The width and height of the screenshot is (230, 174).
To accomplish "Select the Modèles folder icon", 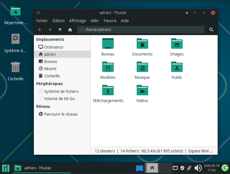I will click(108, 67).
